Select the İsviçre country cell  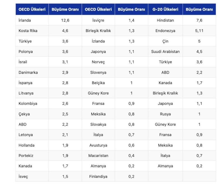[98, 20]
